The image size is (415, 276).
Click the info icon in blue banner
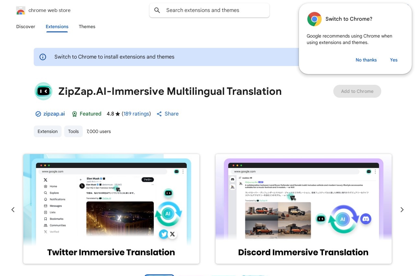click(43, 57)
